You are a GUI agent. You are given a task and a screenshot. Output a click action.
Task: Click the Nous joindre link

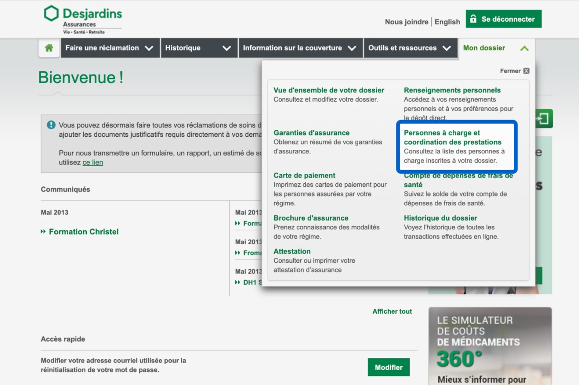point(406,22)
